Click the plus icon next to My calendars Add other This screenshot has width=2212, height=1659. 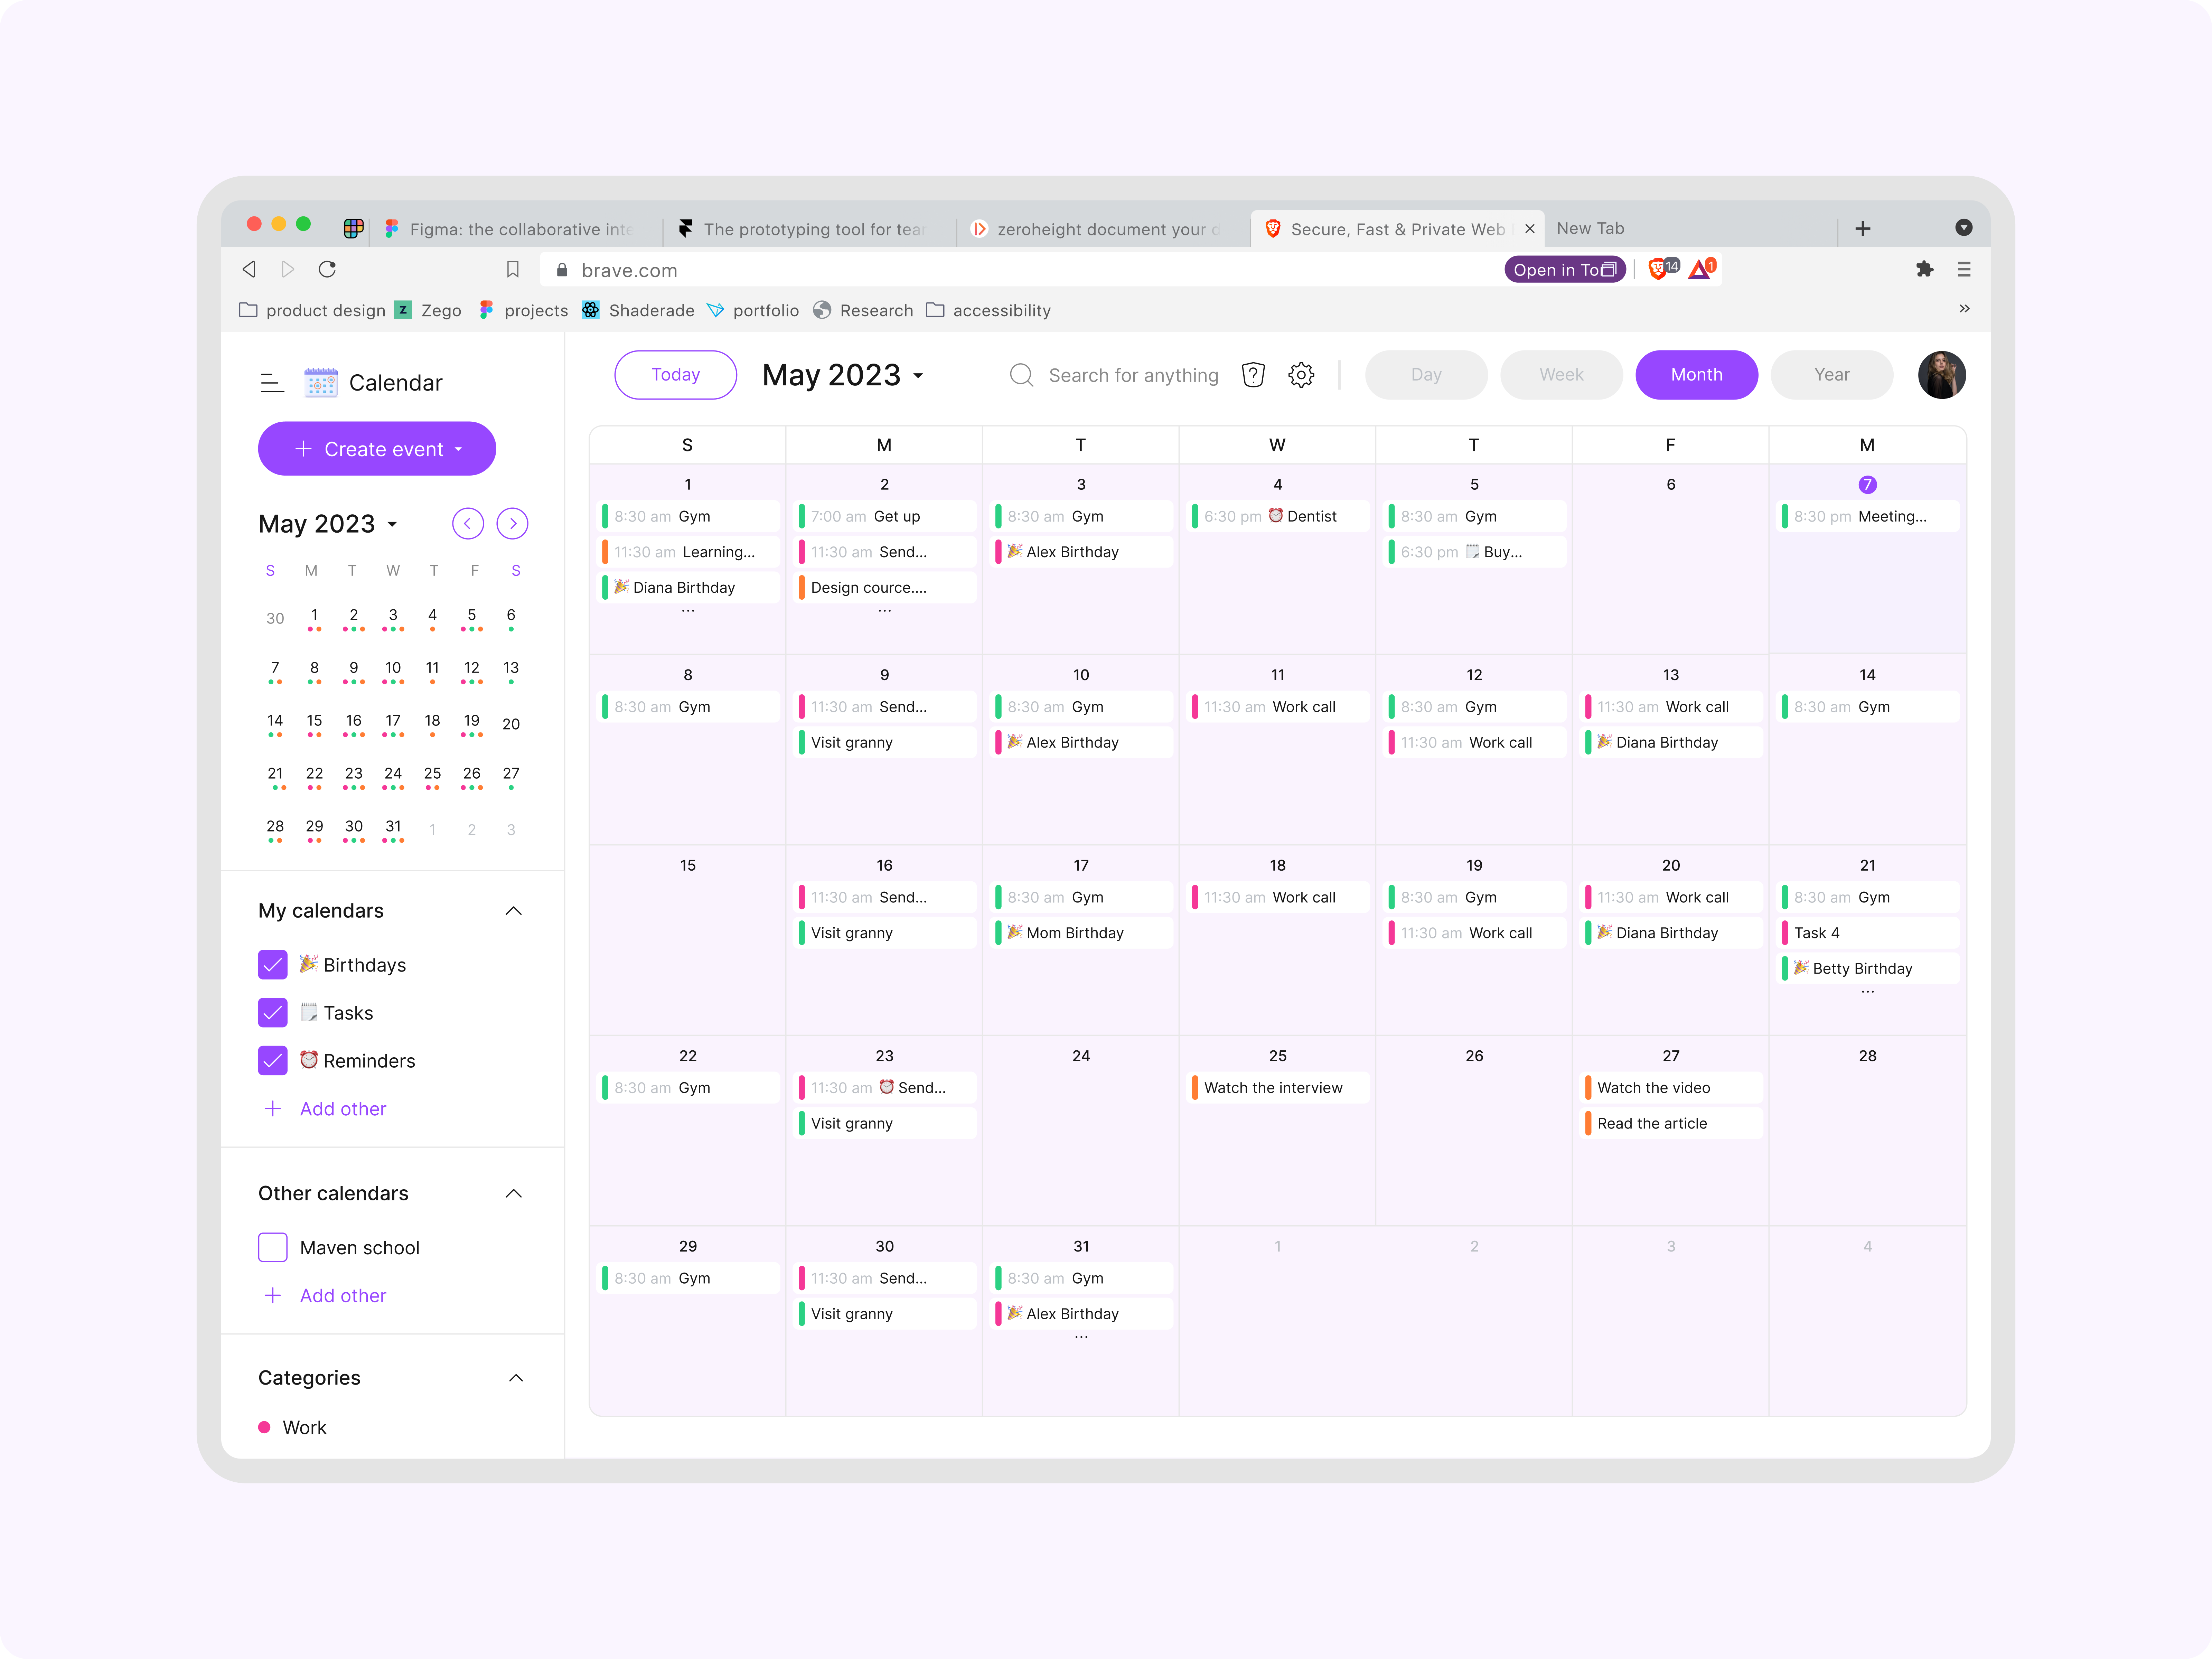point(272,1109)
